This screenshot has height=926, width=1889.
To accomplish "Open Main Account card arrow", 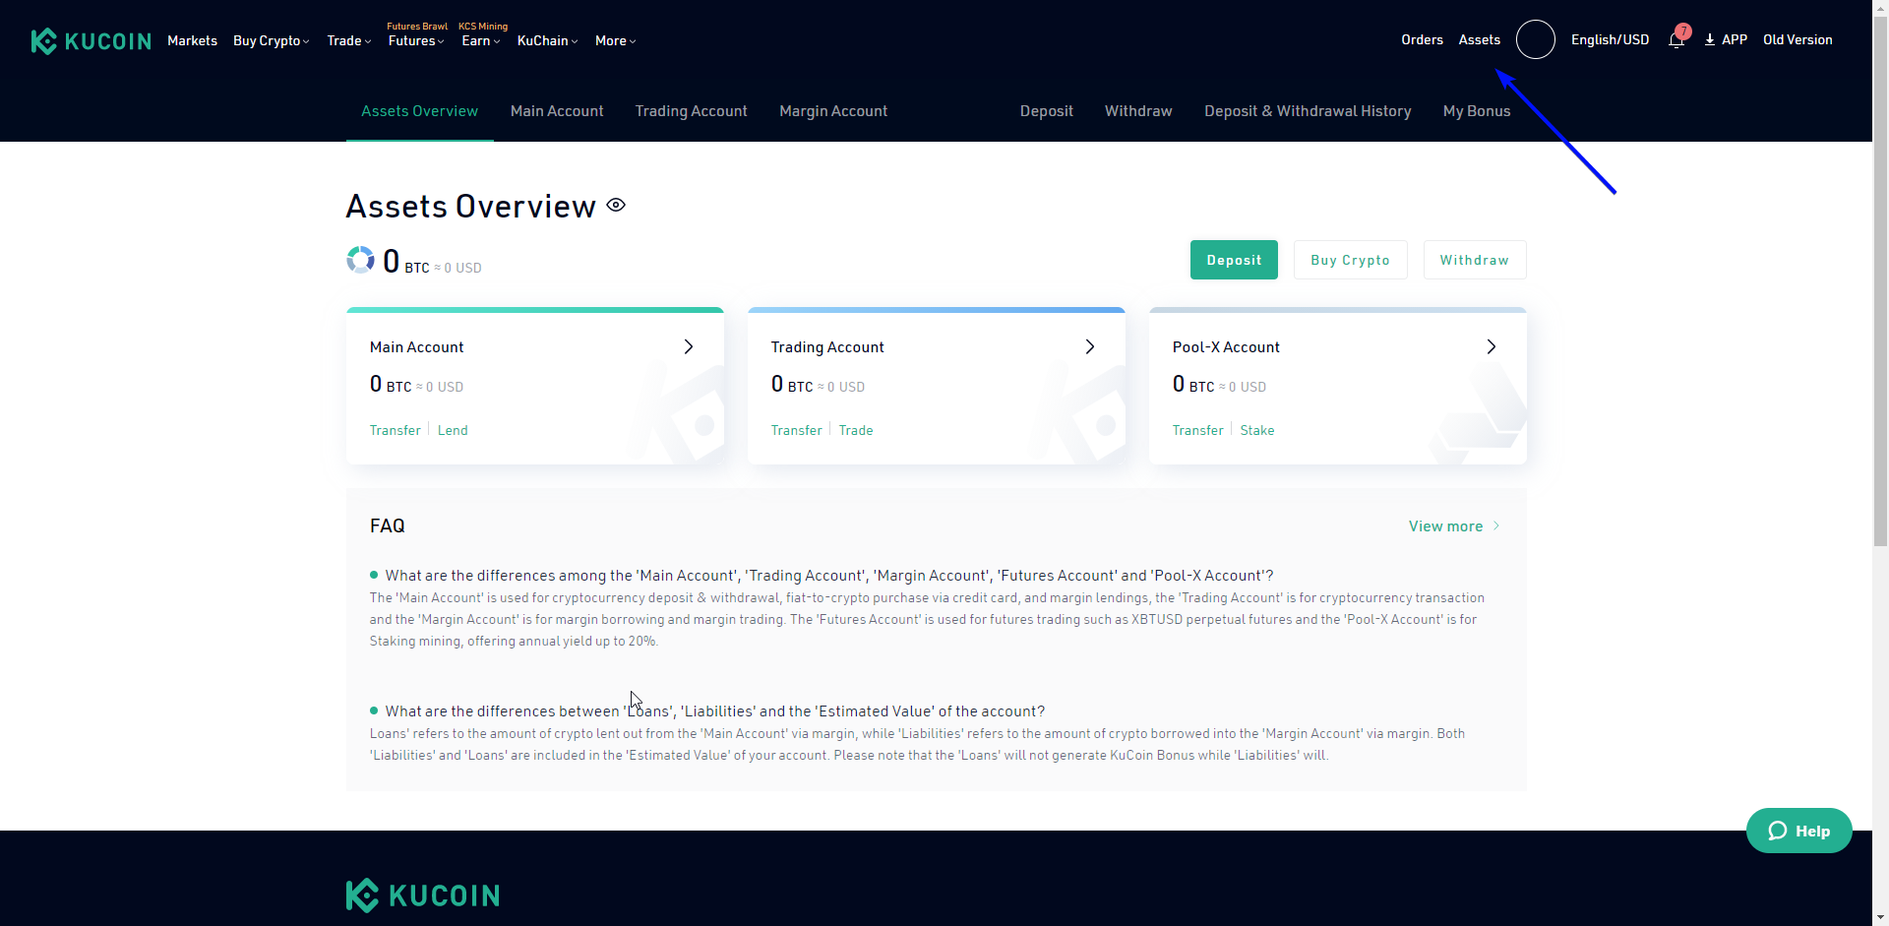I will pyautogui.click(x=689, y=347).
